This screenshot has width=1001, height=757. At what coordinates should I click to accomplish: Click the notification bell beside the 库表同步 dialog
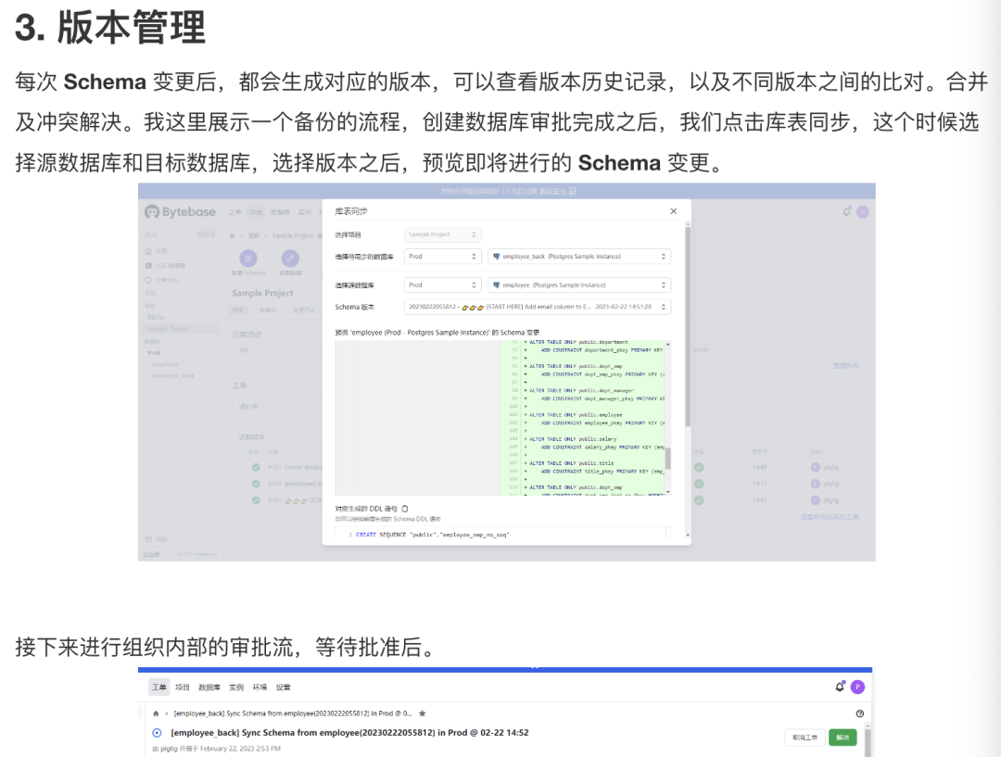(847, 211)
